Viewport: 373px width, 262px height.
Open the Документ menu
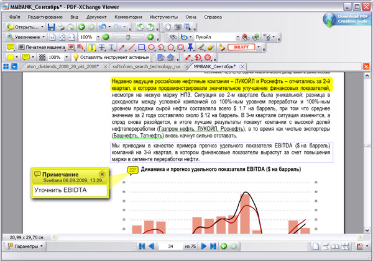coord(96,17)
